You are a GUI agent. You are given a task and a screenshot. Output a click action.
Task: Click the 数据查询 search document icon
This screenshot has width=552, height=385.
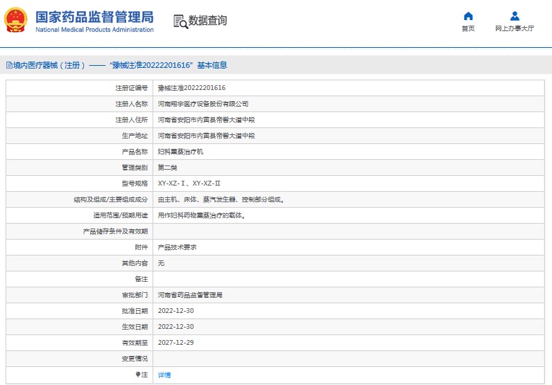coord(180,21)
